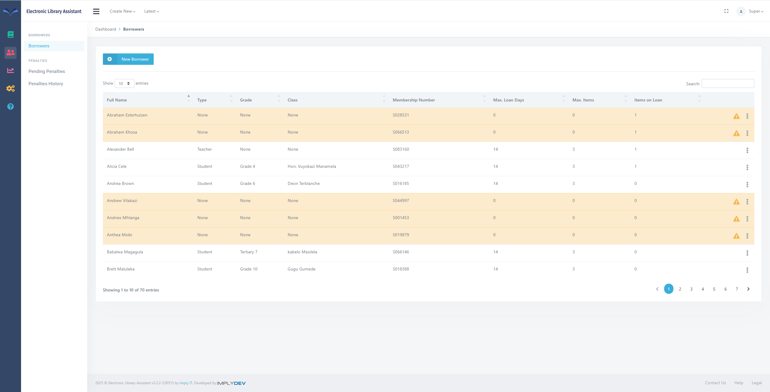
Task: Sort the table by Membership Number
Action: [x=414, y=100]
